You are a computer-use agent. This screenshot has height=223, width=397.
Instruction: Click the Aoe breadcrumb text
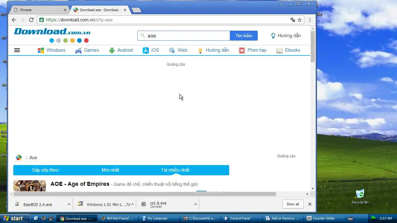click(33, 158)
